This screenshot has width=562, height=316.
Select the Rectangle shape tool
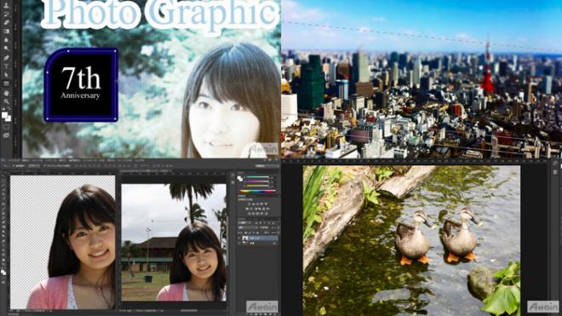click(x=6, y=83)
